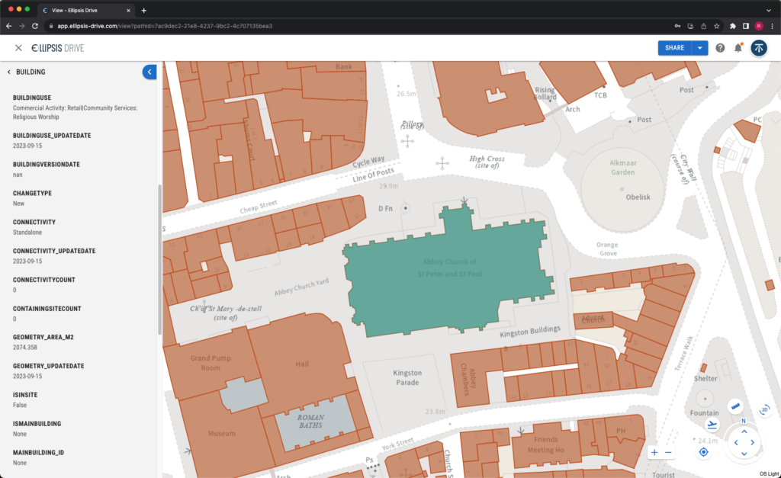Open the notifications bell
This screenshot has height=478, width=781.
738,48
